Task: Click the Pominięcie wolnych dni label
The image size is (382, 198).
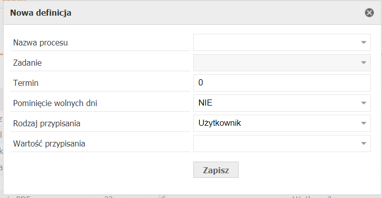Action: 55,104
